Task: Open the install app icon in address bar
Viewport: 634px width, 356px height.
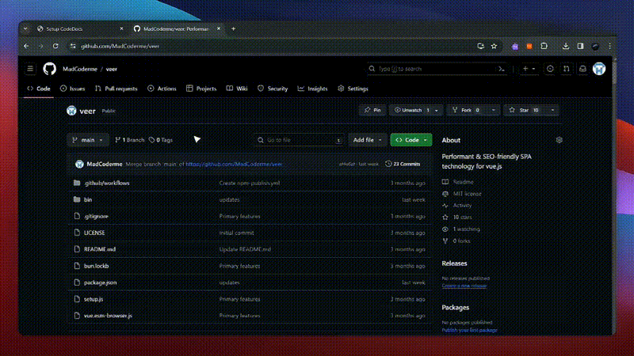Action: point(480,46)
